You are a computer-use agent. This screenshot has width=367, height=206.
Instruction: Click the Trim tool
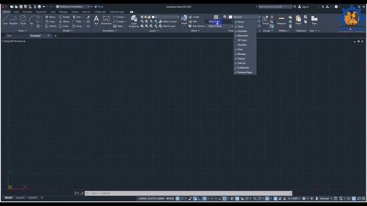click(x=76, y=17)
